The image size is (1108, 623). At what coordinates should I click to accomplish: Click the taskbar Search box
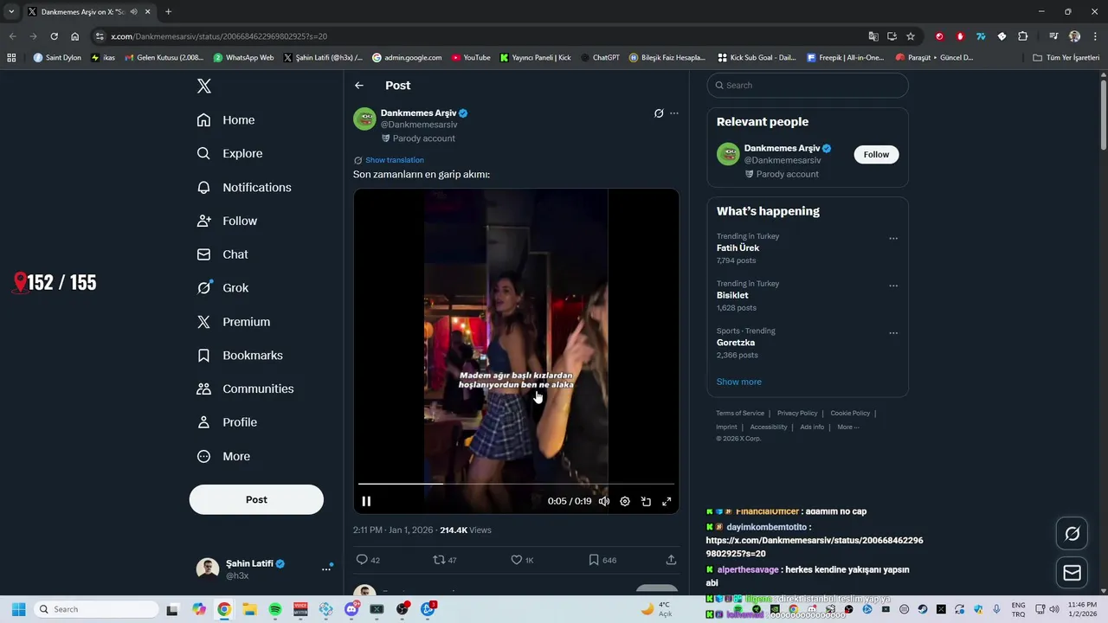pyautogui.click(x=96, y=609)
